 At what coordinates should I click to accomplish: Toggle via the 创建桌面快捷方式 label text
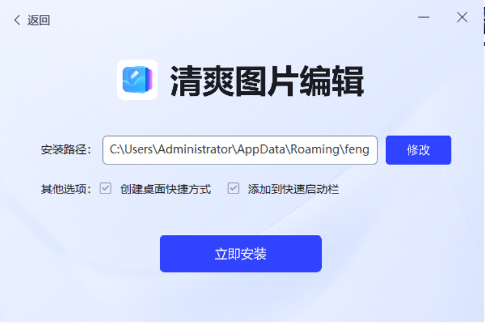pos(166,189)
